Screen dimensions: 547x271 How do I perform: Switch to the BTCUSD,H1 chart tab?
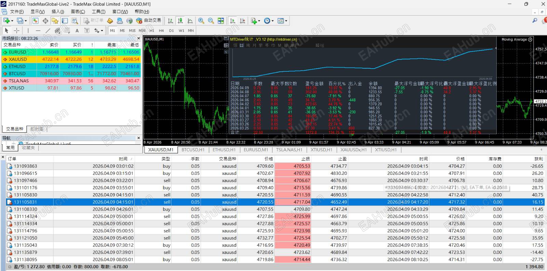(193, 149)
